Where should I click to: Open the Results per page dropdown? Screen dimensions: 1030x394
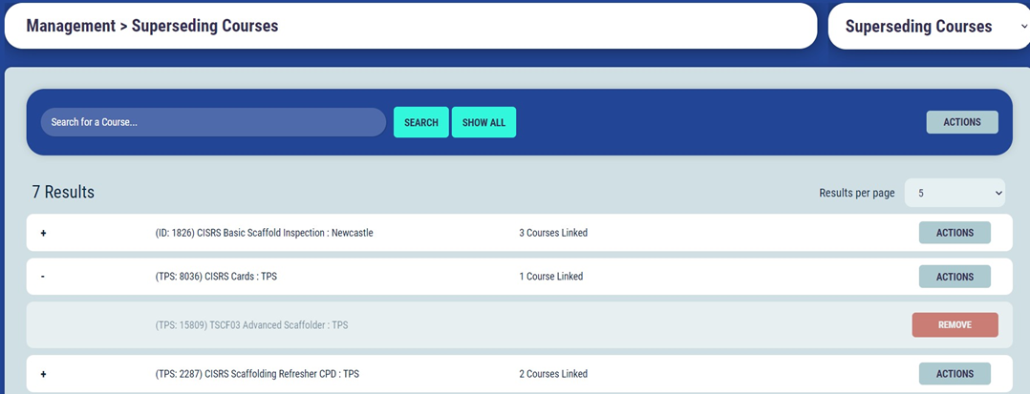[954, 193]
